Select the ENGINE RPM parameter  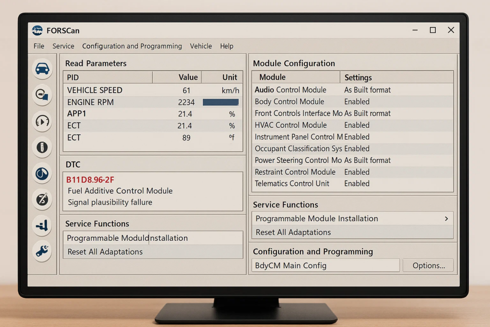[153, 102]
